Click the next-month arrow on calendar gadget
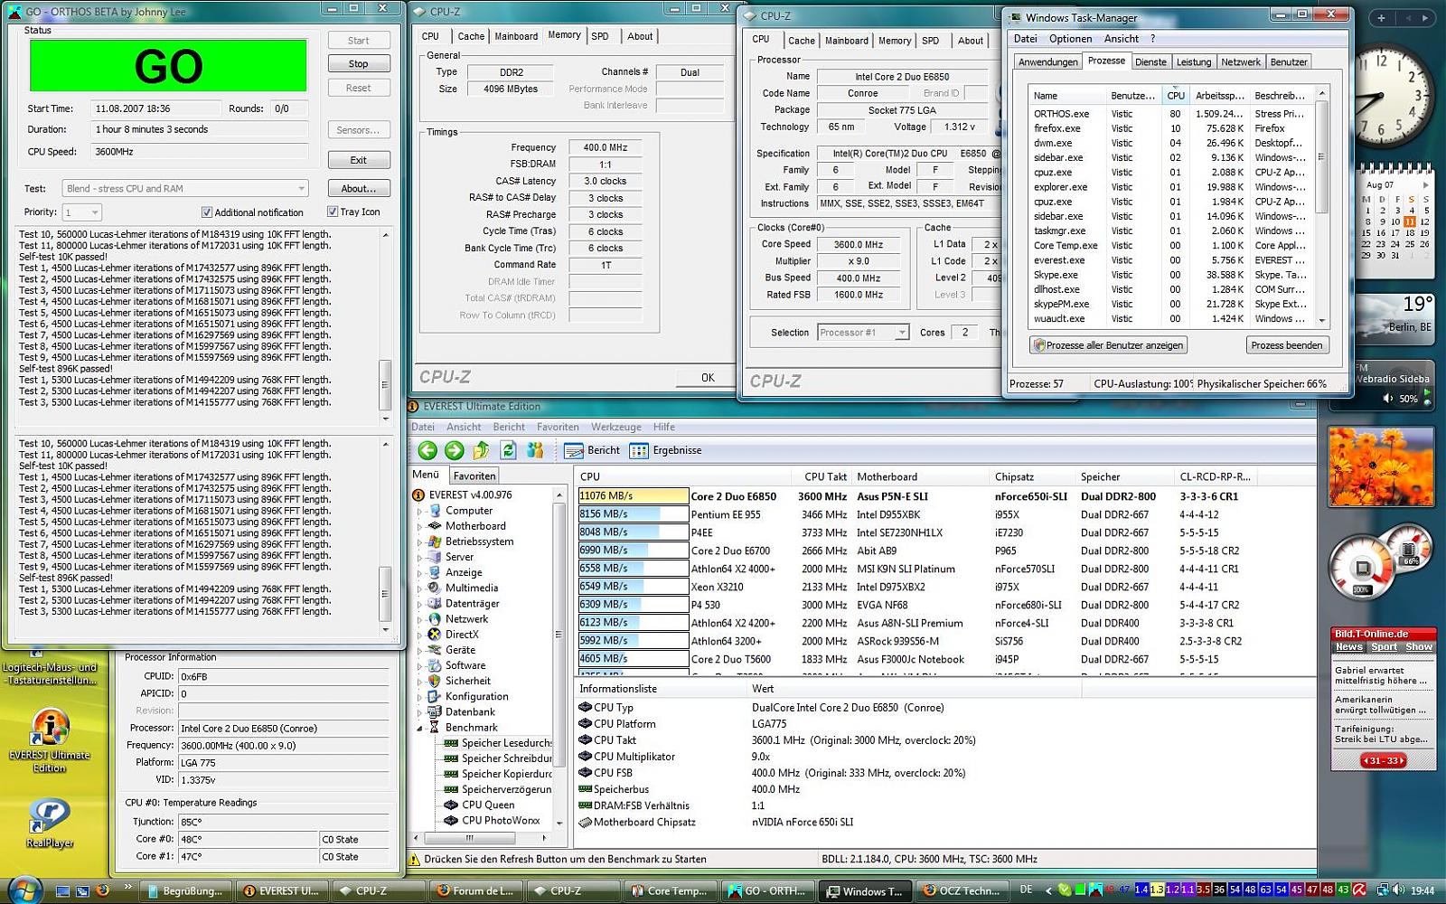Screen dimensions: 1446x904 tap(1426, 184)
